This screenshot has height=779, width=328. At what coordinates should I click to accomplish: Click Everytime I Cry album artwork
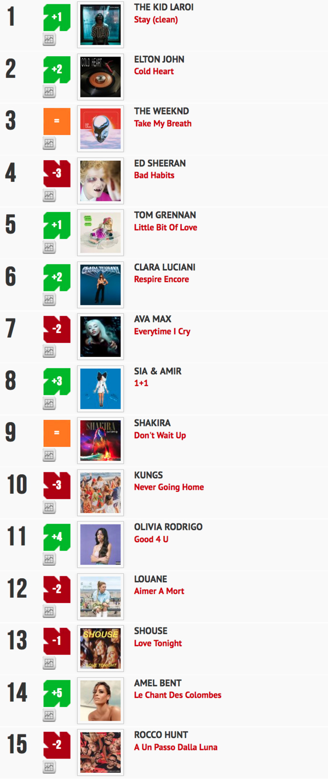100,336
